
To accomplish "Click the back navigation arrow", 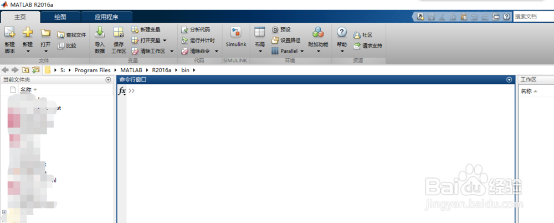I will [x=6, y=70].
